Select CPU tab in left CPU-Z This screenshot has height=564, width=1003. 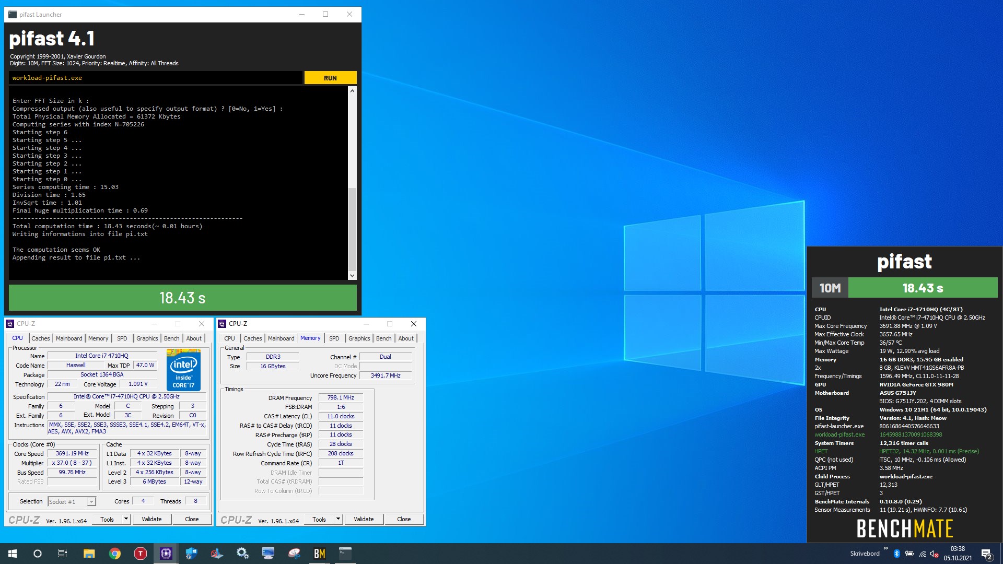pyautogui.click(x=17, y=338)
